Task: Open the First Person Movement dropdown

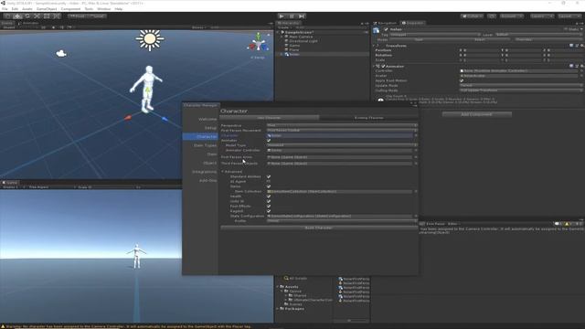Action: click(342, 130)
